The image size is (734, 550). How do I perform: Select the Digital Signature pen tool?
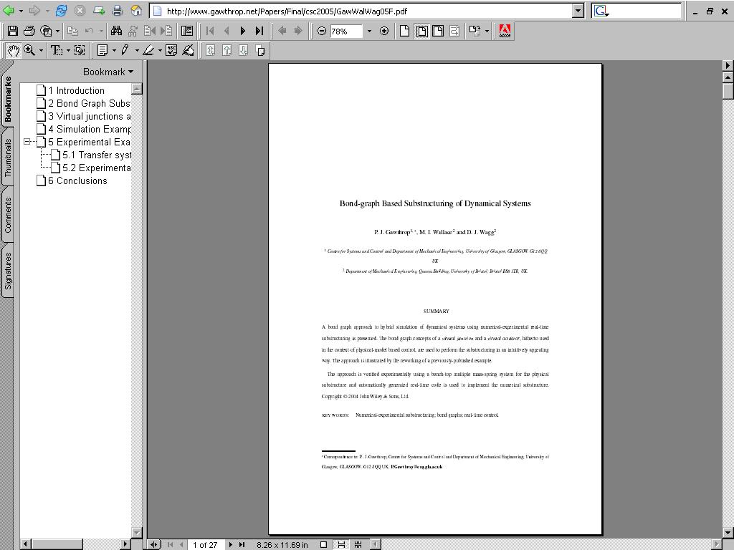pos(189,50)
